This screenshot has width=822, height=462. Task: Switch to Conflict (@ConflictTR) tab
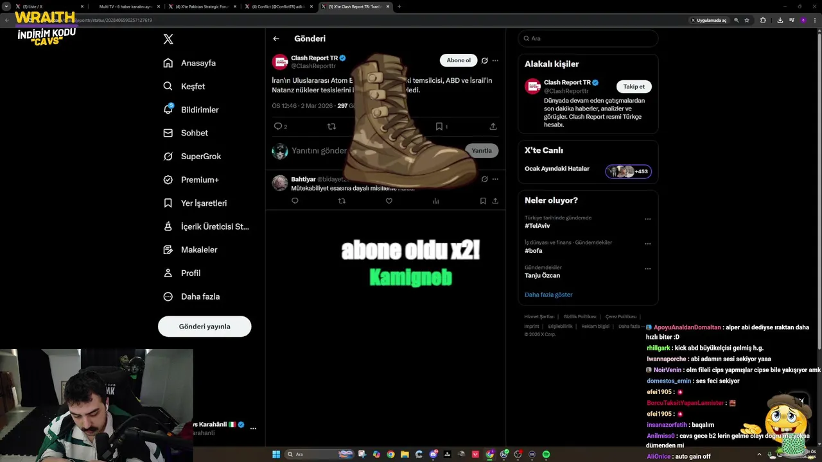tap(278, 6)
